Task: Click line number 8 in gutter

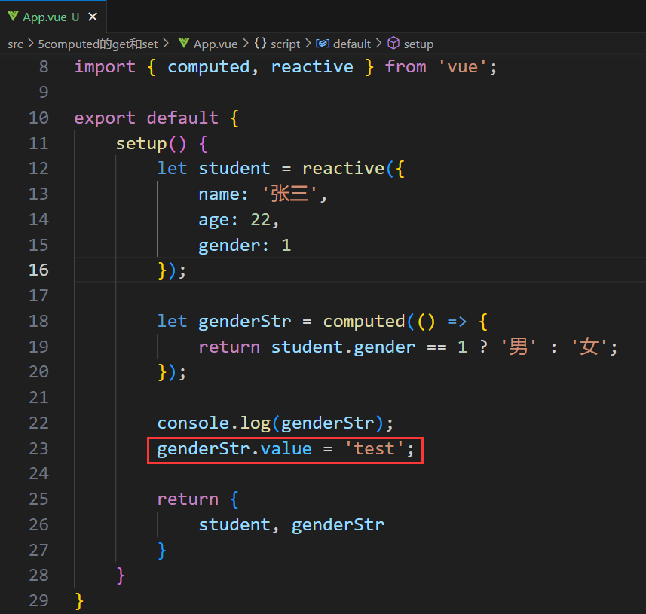Action: click(x=44, y=67)
